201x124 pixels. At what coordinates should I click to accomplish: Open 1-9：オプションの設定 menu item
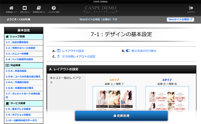pyautogui.click(x=24, y=115)
